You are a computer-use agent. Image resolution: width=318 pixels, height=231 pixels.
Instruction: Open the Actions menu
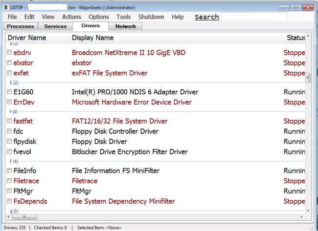click(x=71, y=17)
